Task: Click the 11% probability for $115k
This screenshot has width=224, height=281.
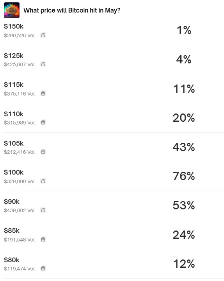Action: [x=184, y=89]
